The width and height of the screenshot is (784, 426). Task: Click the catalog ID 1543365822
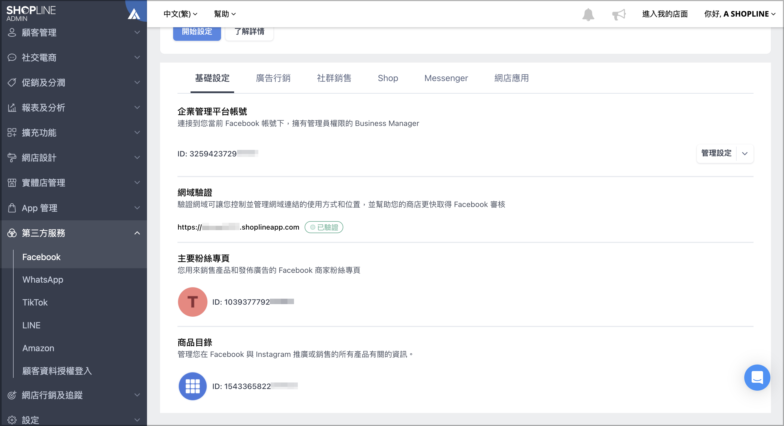pos(255,386)
